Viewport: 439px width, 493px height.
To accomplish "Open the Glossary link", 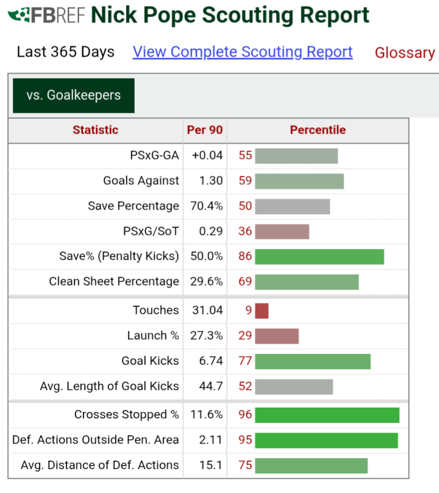I will [405, 52].
